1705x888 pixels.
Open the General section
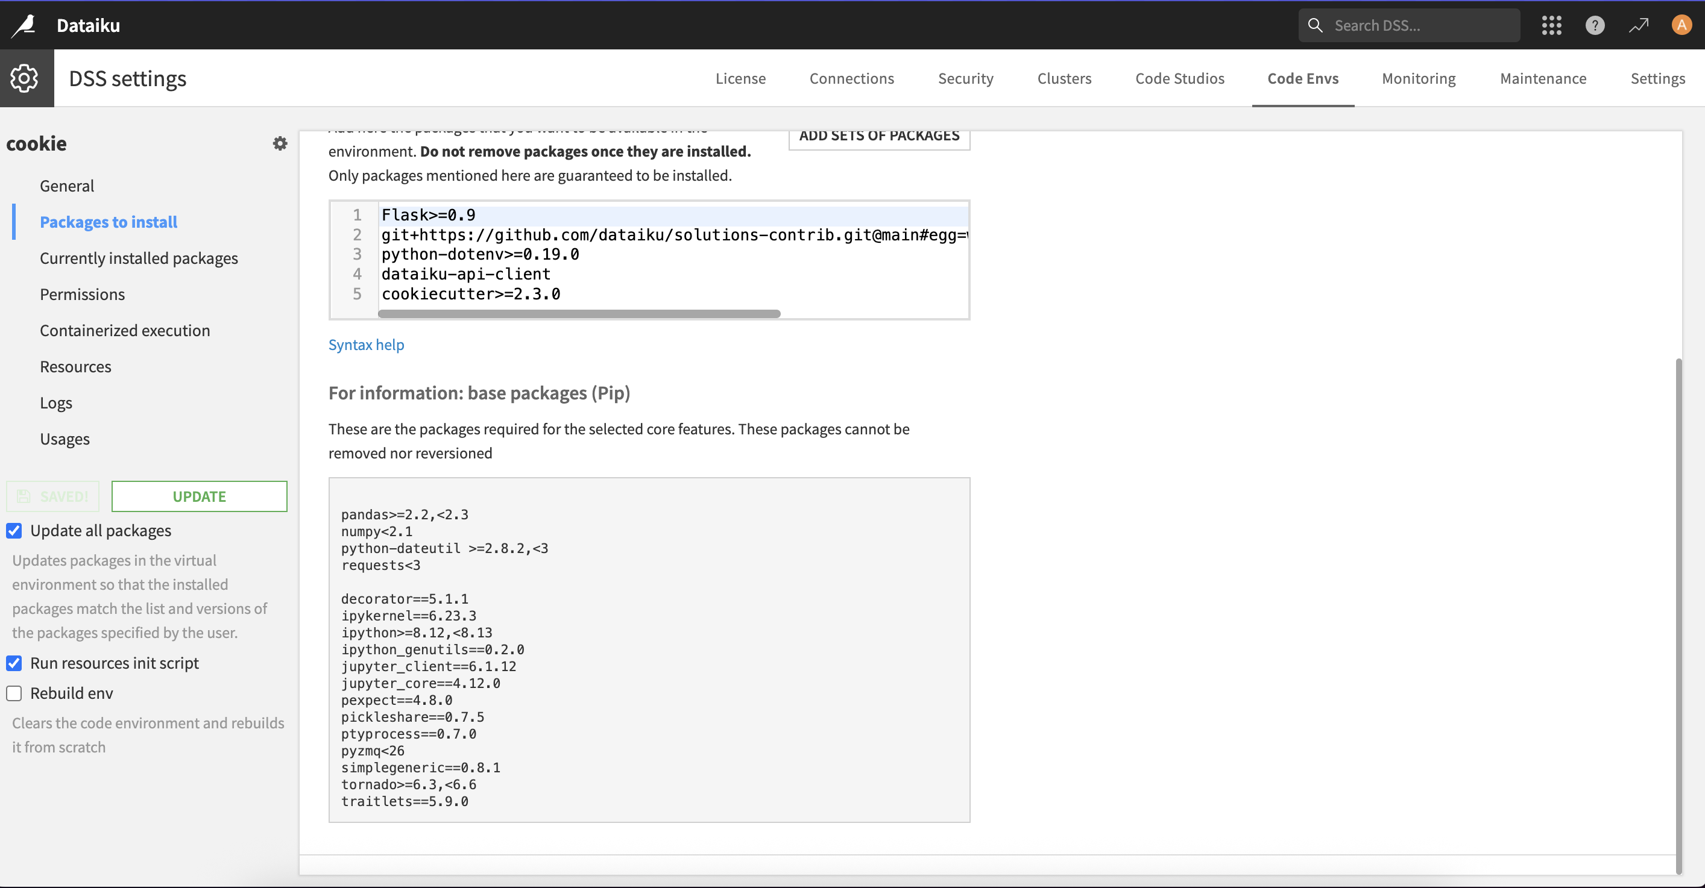point(67,186)
